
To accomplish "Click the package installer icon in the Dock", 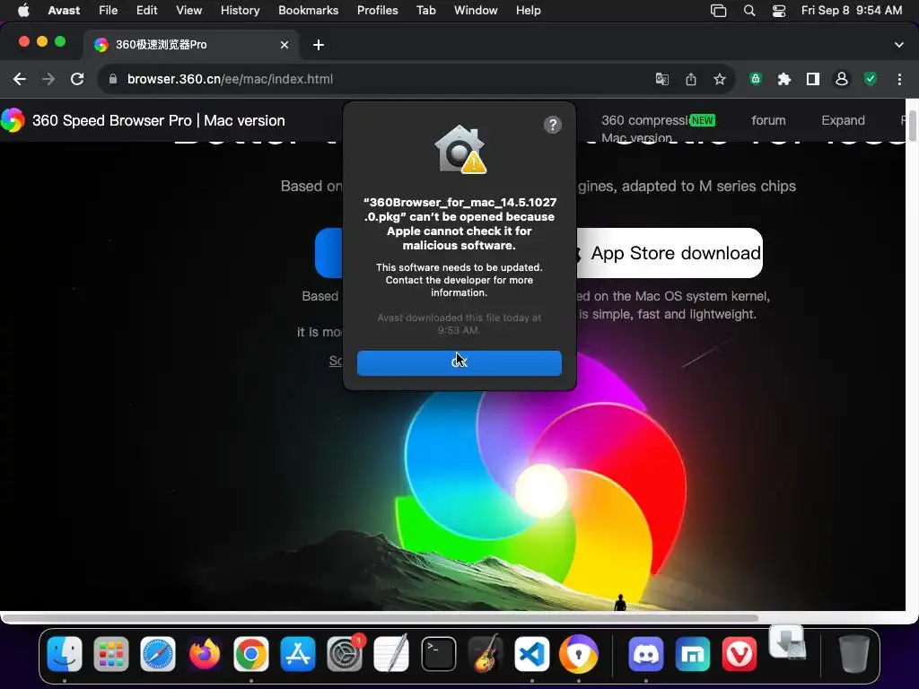I will pos(787,641).
